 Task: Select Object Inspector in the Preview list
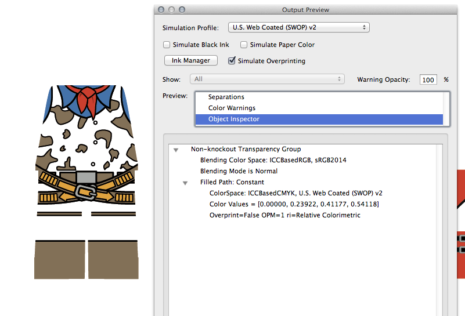click(234, 119)
